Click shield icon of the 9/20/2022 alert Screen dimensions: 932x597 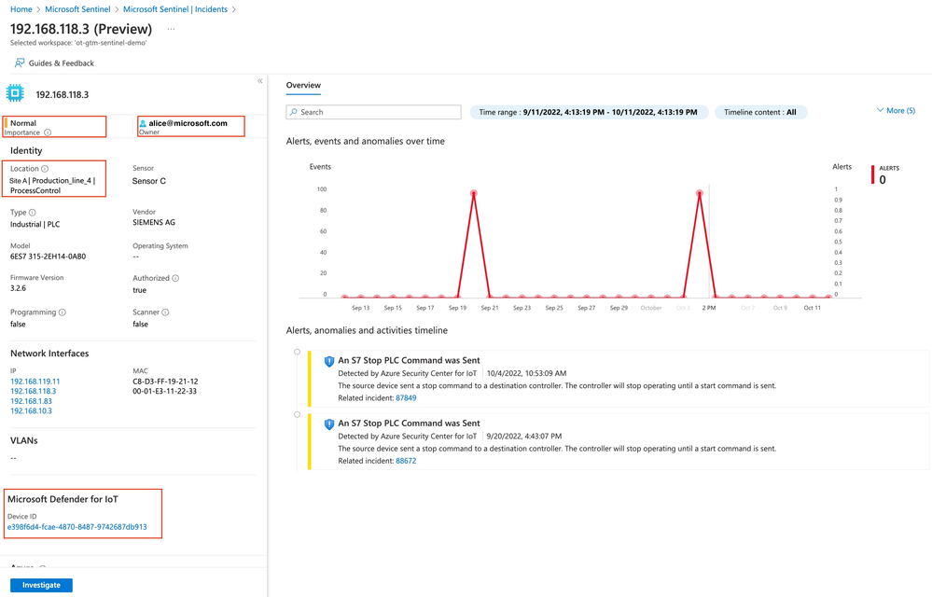coord(328,424)
